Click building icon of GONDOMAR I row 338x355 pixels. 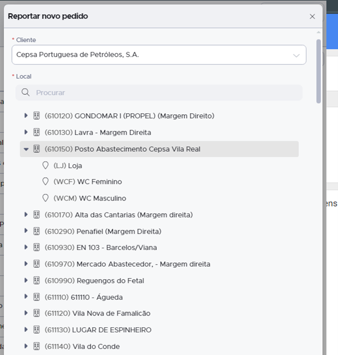pos(36,115)
